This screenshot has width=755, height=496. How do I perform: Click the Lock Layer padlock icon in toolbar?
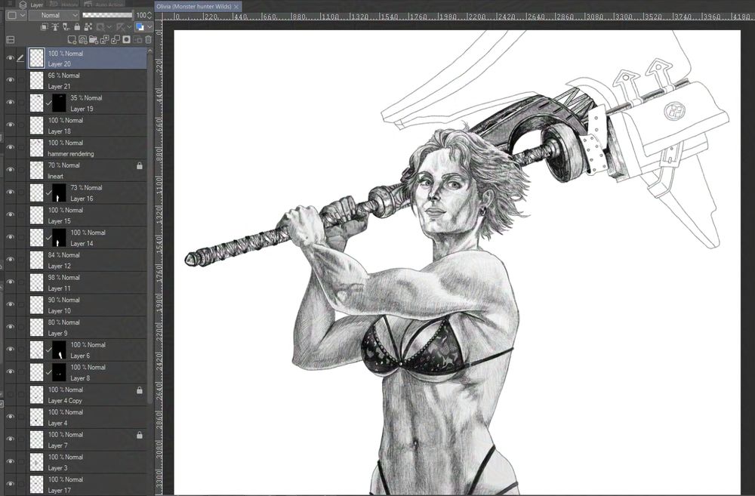pos(77,27)
